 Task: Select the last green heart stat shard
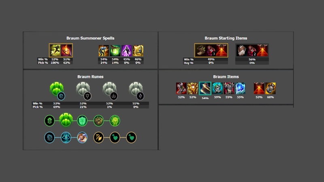[131, 138]
